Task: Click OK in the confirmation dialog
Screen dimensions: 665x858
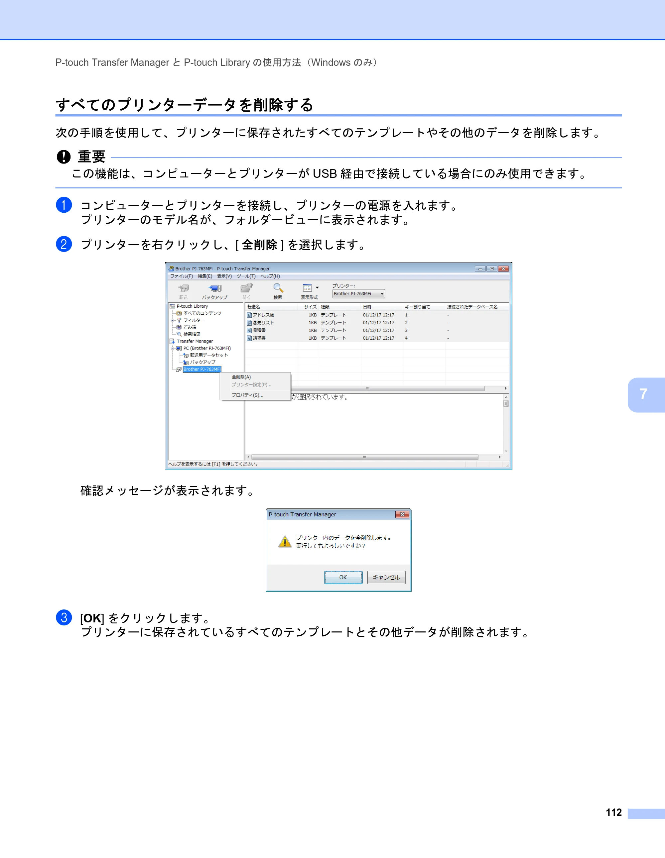Action: tap(343, 577)
